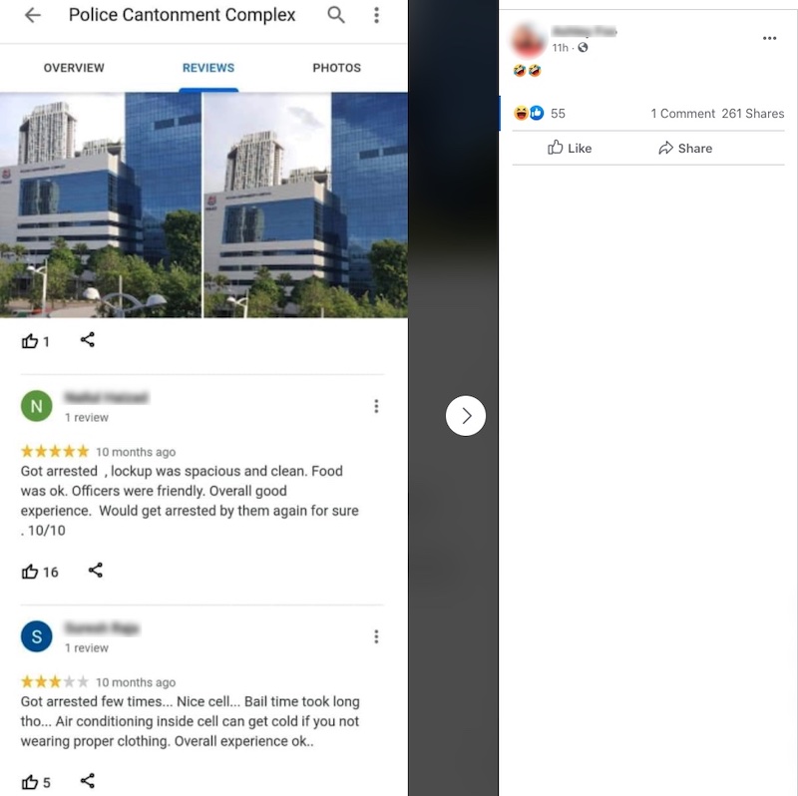Like the Facebook post
Image resolution: width=798 pixels, height=796 pixels.
(x=570, y=148)
